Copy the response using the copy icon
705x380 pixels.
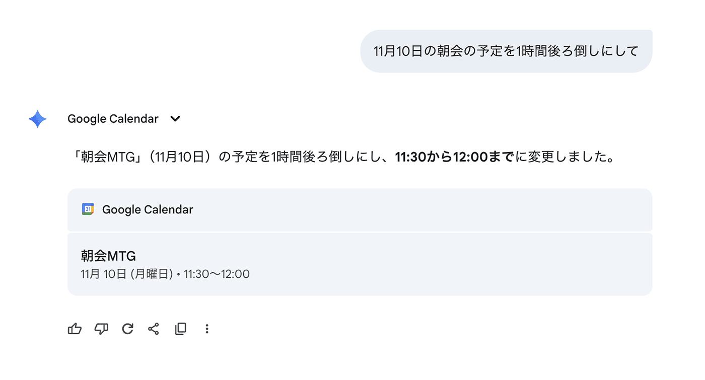click(180, 329)
